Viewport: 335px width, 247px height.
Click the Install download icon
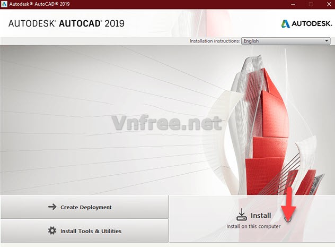(242, 215)
